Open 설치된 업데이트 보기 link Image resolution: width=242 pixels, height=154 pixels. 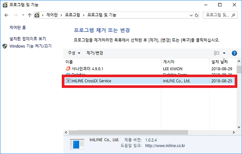pyautogui.click(x=28, y=39)
